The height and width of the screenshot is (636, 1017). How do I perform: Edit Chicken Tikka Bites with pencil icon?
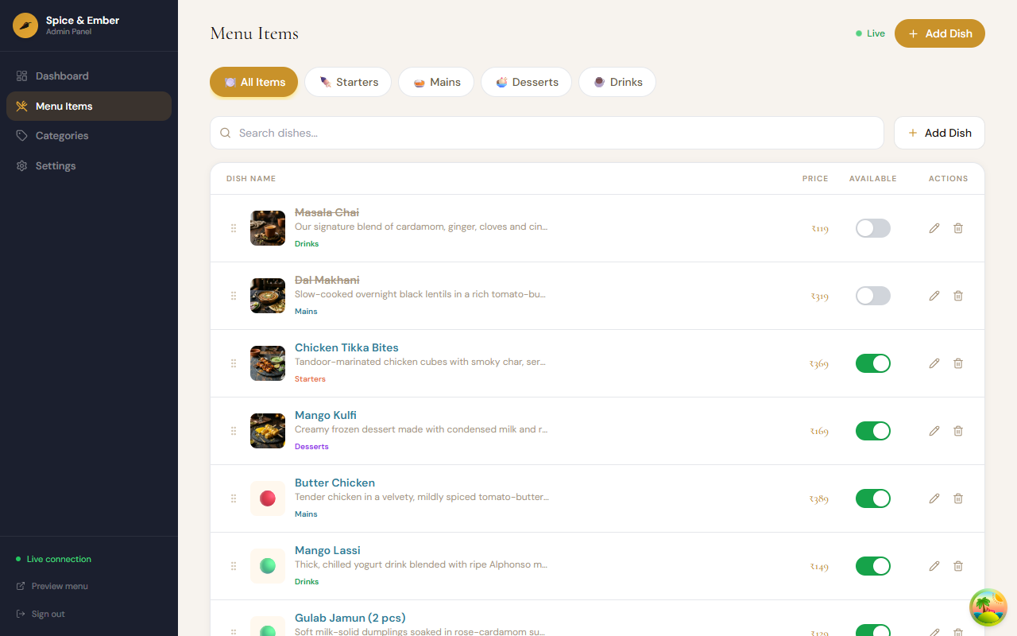click(x=934, y=363)
